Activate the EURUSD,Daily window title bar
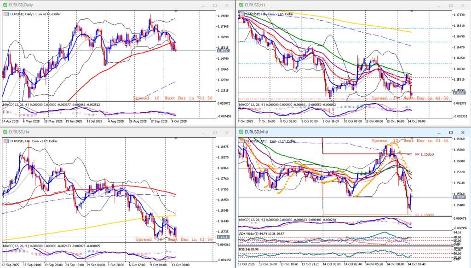 click(x=92, y=5)
